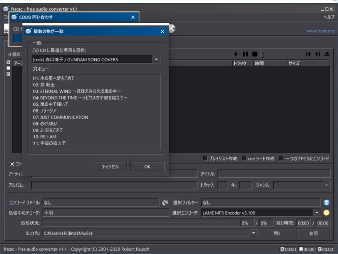Open encoder settings with the icon beside LAME MP3 Encoder
The height and width of the screenshot is (254, 338).
point(326,213)
